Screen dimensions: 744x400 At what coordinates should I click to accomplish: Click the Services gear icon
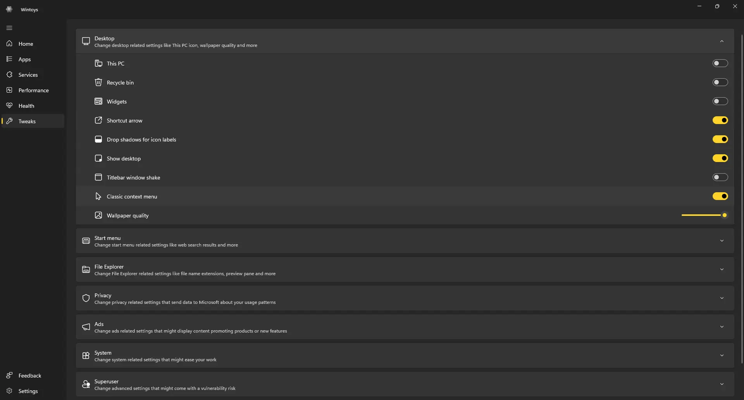point(9,74)
